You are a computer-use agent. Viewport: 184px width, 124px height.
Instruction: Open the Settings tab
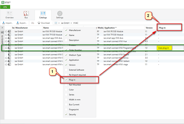60,15
